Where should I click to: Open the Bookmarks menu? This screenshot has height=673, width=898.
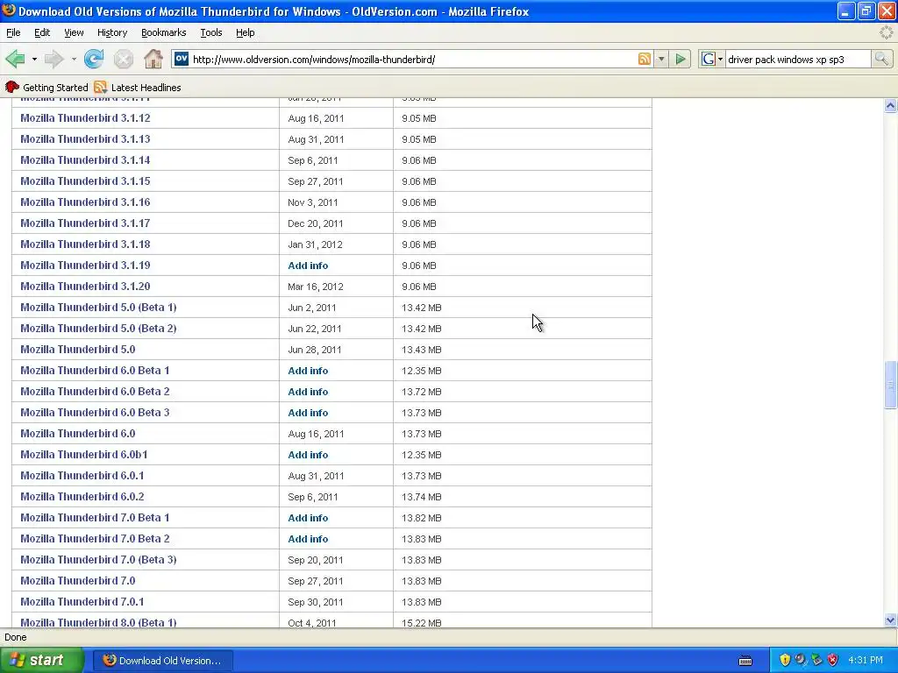[x=163, y=32]
